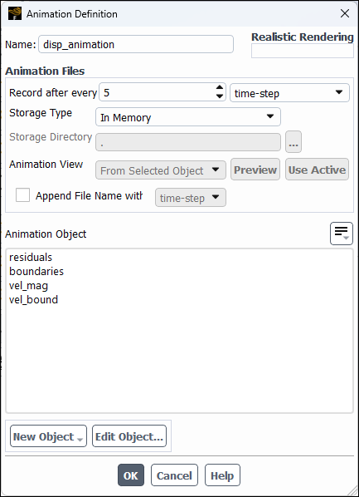
Task: Focus the Name field containing disp_animation
Action: 136,44
